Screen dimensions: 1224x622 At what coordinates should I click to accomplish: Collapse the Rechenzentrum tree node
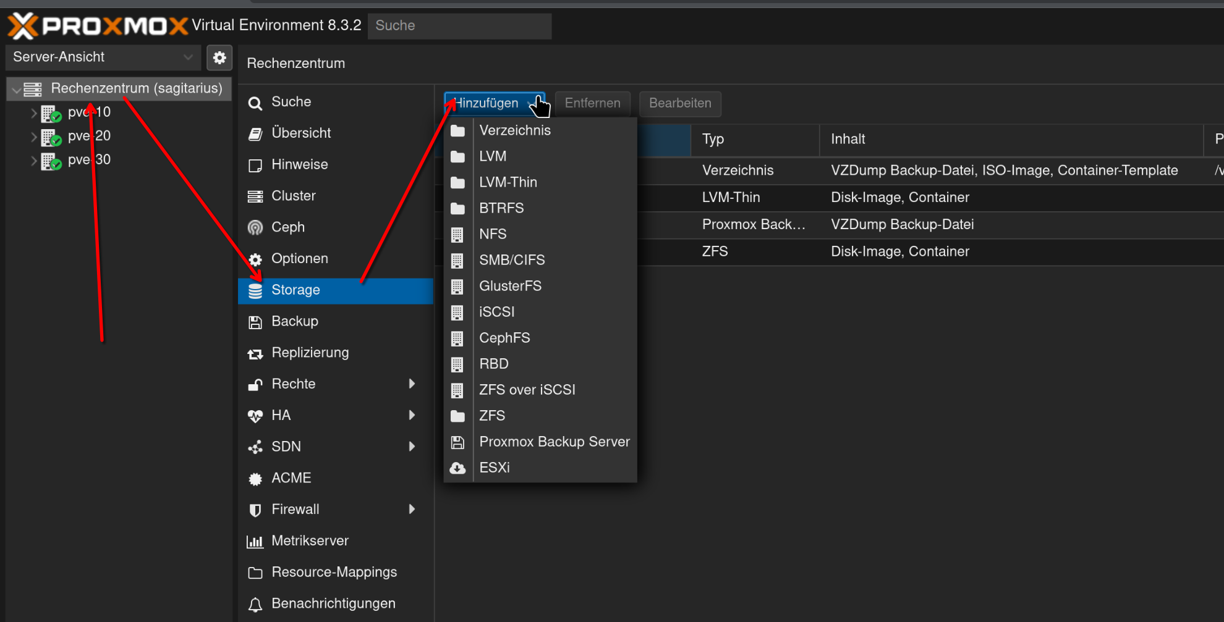pyautogui.click(x=16, y=90)
